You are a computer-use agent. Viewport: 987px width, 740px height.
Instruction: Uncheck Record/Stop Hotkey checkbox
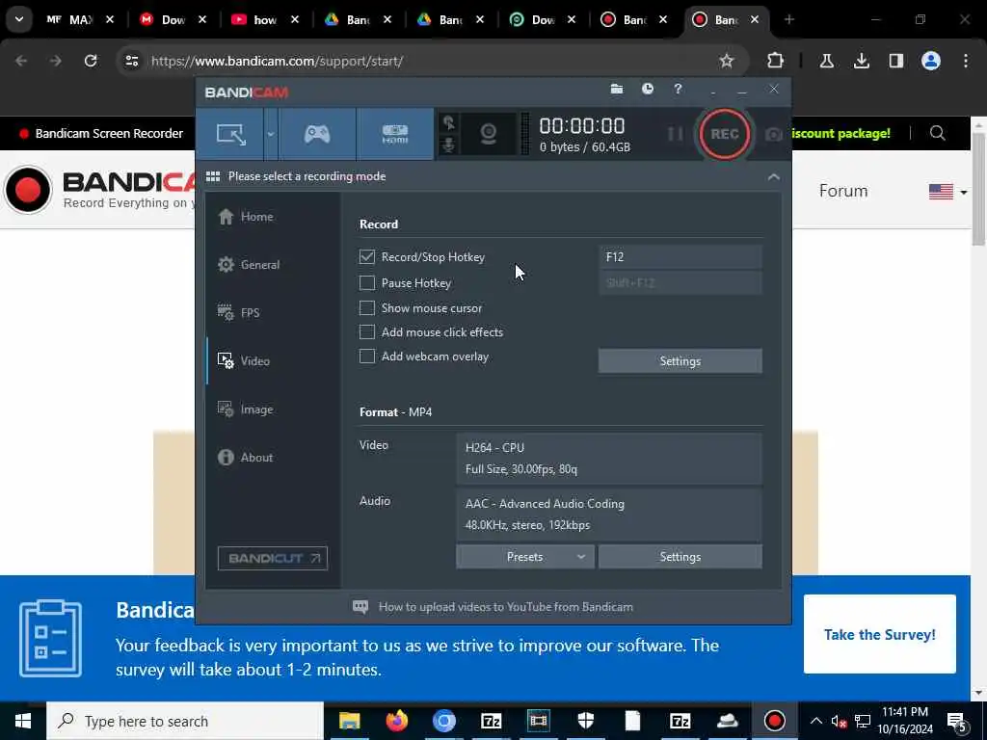[x=367, y=256]
